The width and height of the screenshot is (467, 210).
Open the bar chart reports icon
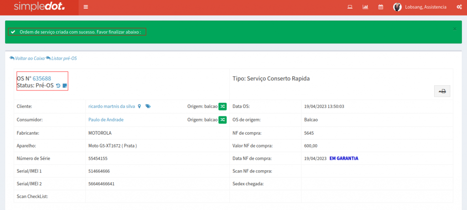[365, 7]
